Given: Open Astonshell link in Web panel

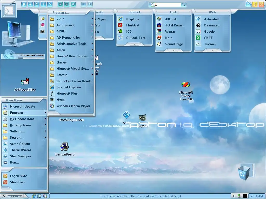Looking at the screenshot, I should 212,19.
